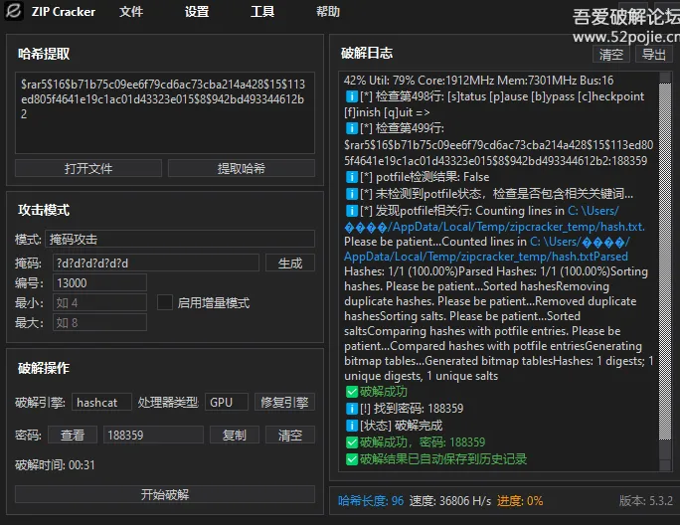Click info icon beside 发现potfile相关行 entry
The height and width of the screenshot is (526, 680).
tap(351, 211)
